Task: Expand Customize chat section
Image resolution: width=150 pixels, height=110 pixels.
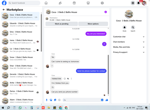Action: coord(129,37)
